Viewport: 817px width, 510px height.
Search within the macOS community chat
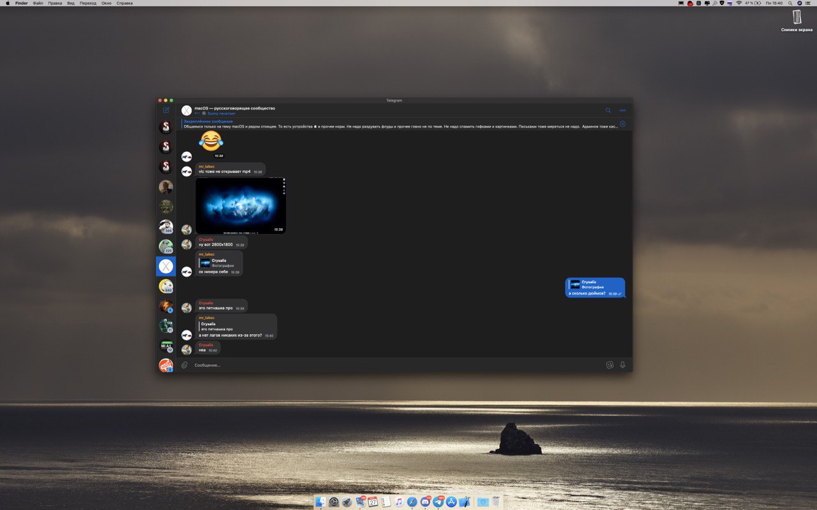click(608, 110)
